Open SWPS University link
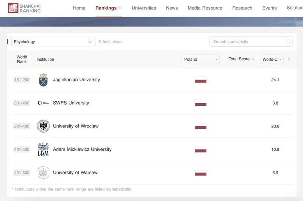This screenshot has height=201, width=303. pos(71,103)
